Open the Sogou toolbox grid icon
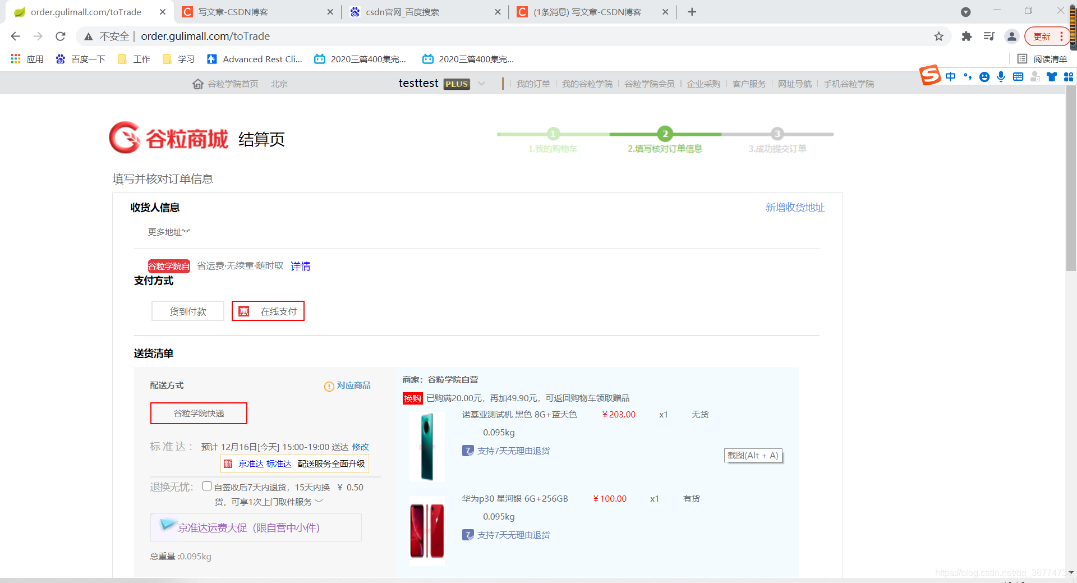 1069,77
